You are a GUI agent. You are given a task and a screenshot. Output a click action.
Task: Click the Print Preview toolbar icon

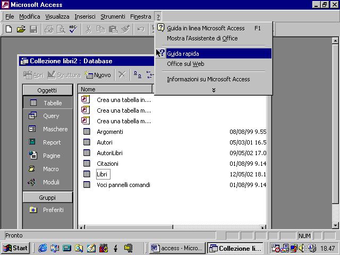click(61, 29)
